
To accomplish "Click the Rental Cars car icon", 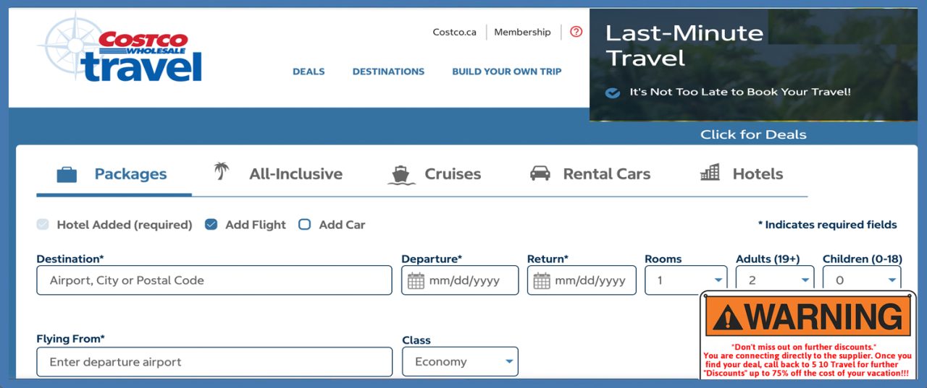I will (540, 173).
